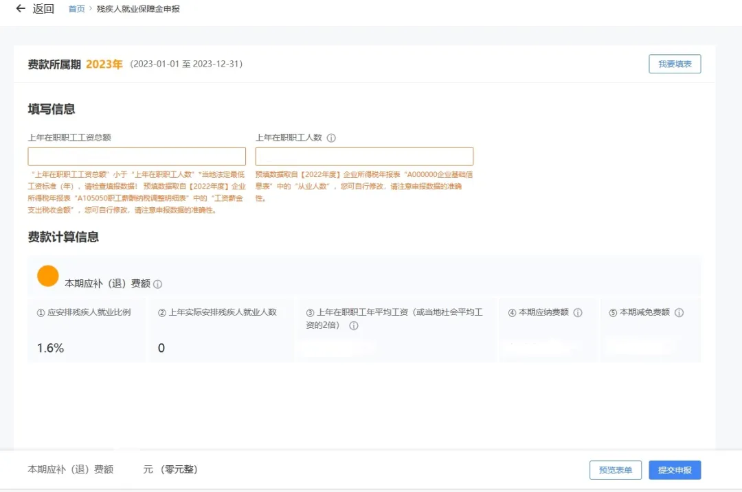742x492 pixels.
Task: Submit using the 提交申报 button
Action: point(675,469)
